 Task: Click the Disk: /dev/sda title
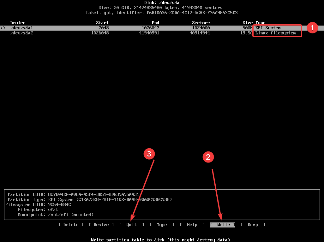tap(162, 3)
